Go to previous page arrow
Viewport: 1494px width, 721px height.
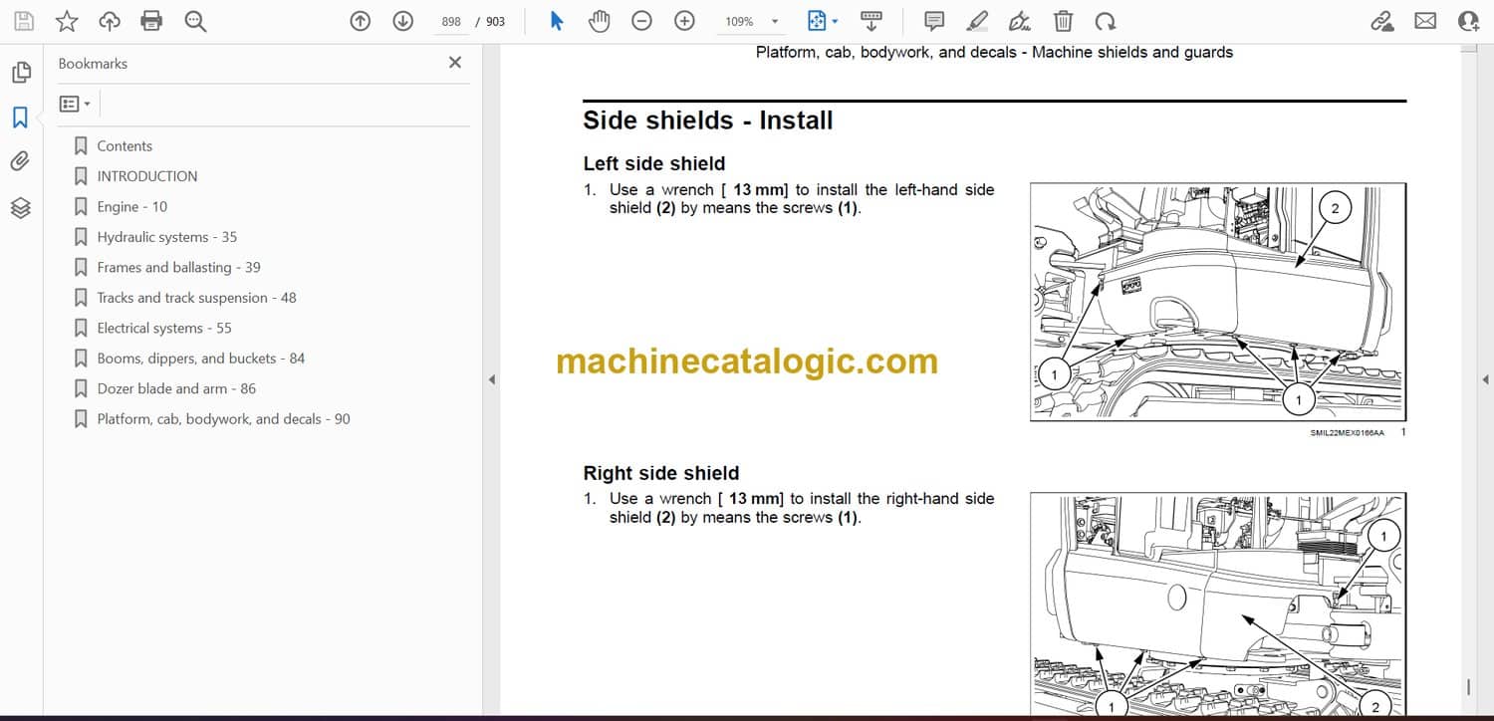[x=361, y=21]
